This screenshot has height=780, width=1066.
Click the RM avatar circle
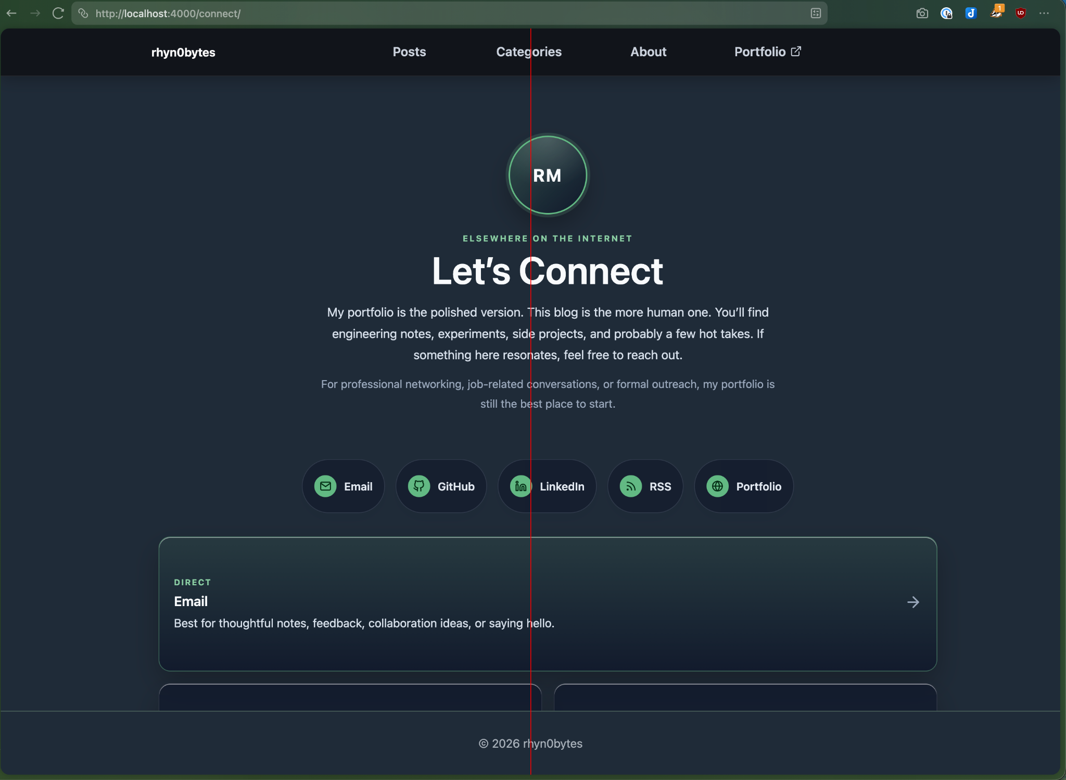[548, 175]
